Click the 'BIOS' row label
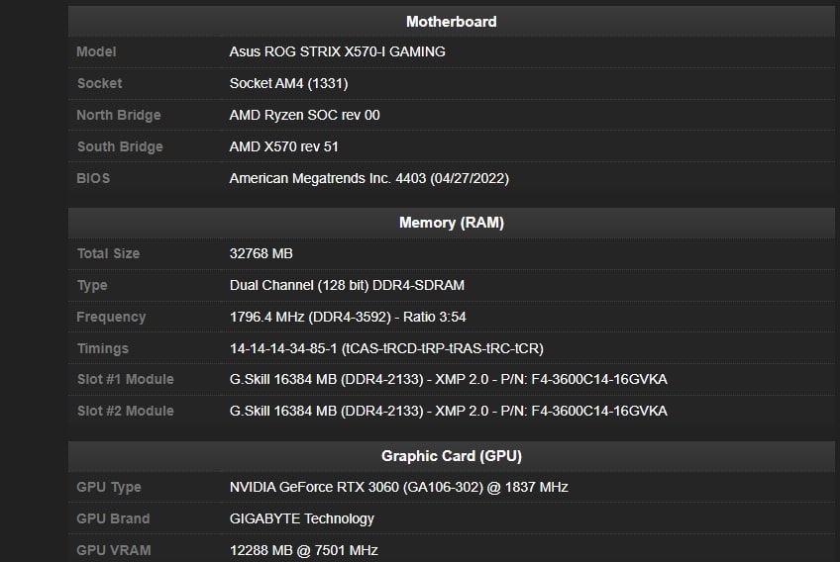This screenshot has height=562, width=840. pyautogui.click(x=93, y=178)
